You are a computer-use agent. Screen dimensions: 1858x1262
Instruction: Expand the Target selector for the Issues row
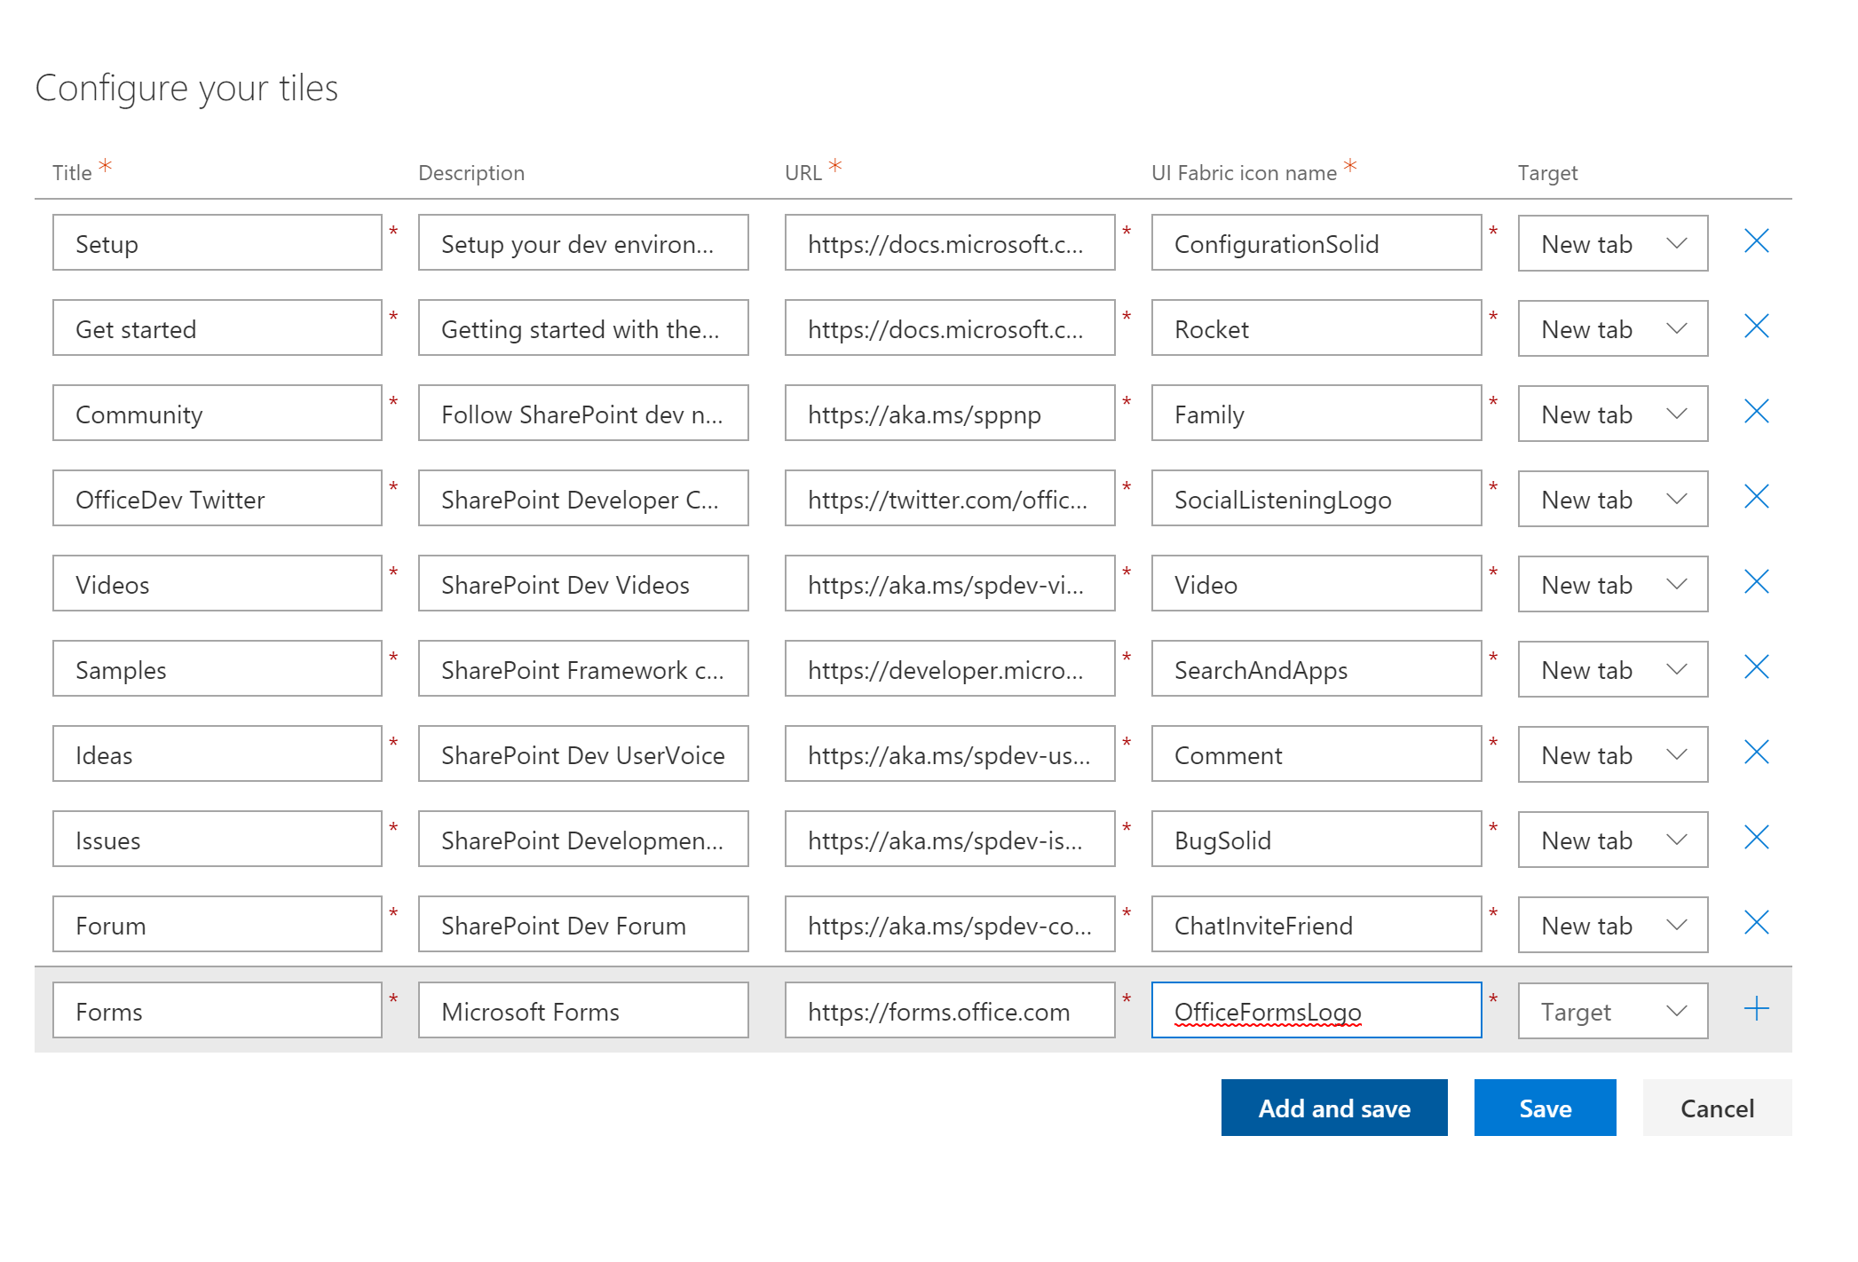tap(1612, 839)
